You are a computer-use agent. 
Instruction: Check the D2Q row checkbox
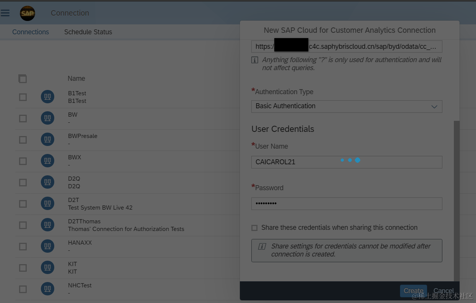[x=23, y=183]
